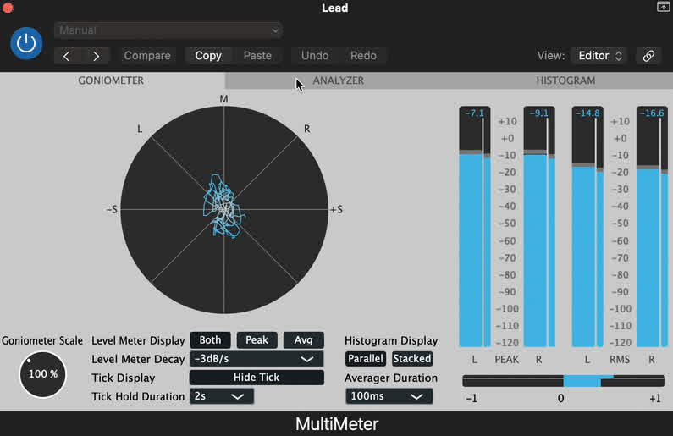673x436 pixels.
Task: Click the -7.1 peak value readout
Action: coord(474,113)
